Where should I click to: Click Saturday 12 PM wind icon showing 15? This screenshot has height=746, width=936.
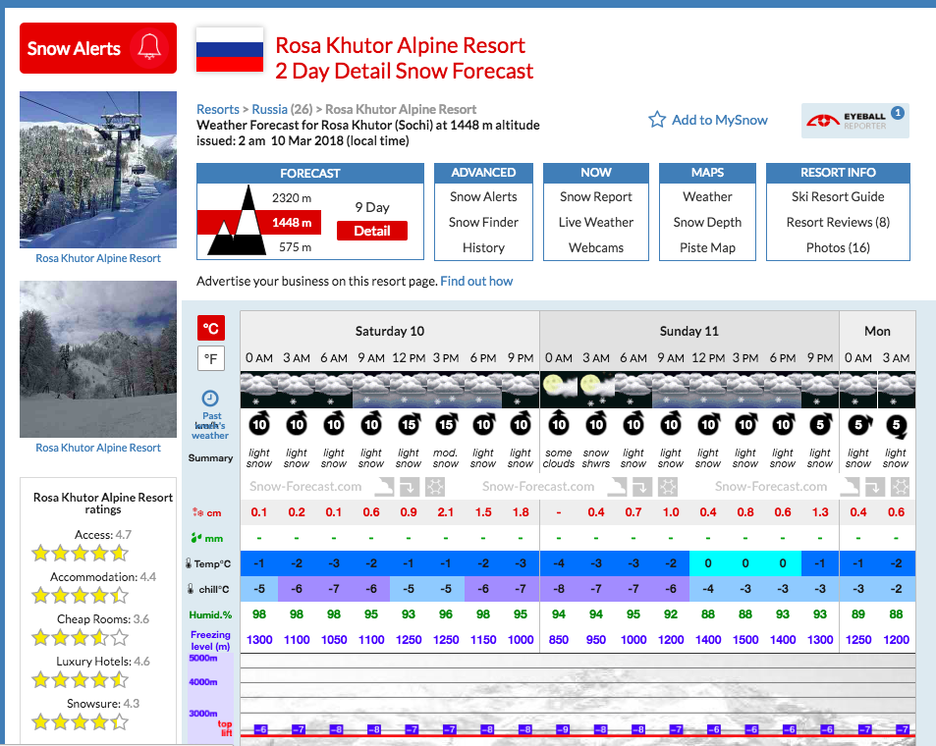[409, 424]
